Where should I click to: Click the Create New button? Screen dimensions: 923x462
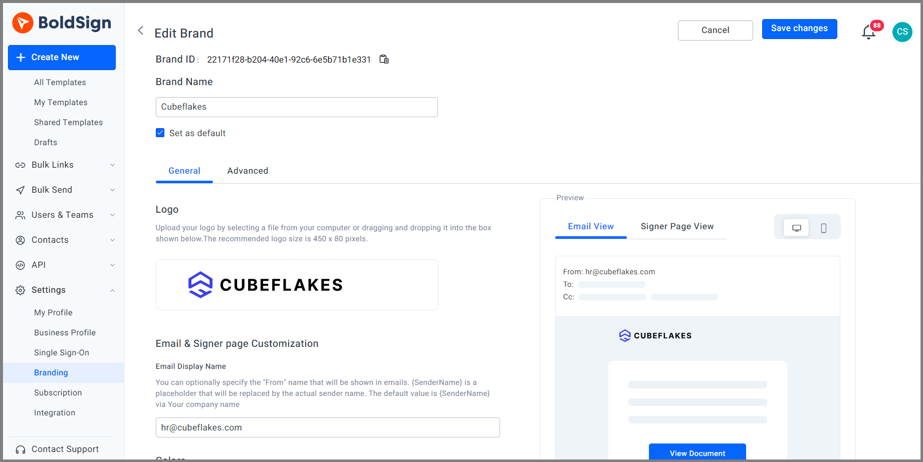[62, 58]
